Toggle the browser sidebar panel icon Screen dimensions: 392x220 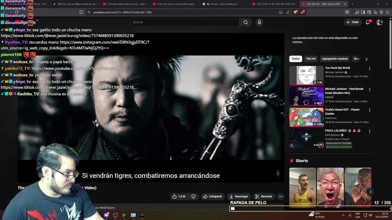[363, 12]
